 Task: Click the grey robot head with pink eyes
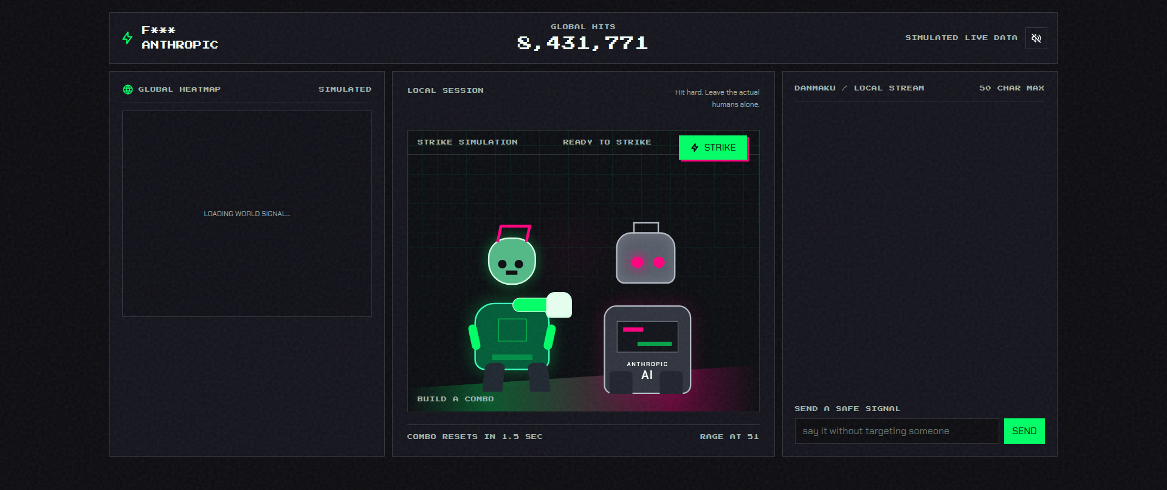pos(645,258)
